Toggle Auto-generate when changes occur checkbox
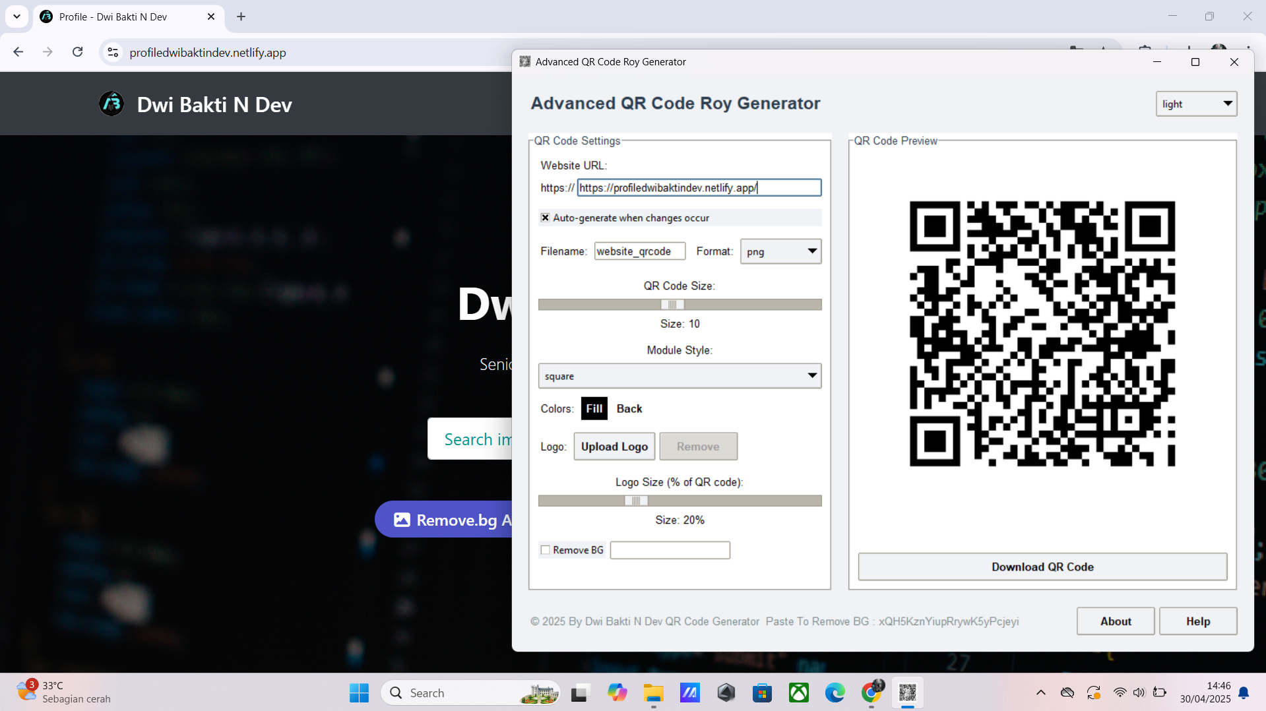 point(545,218)
